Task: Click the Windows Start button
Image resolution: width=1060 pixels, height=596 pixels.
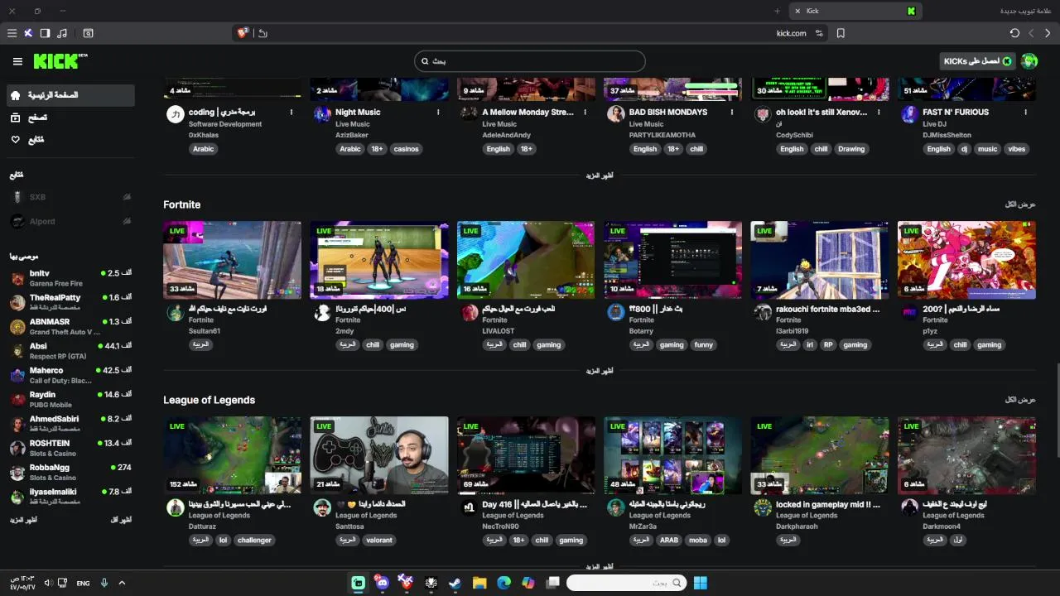Action: coord(701,583)
